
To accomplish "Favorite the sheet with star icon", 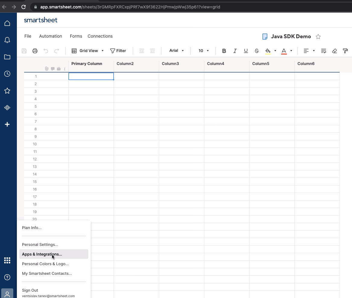I will pyautogui.click(x=318, y=37).
